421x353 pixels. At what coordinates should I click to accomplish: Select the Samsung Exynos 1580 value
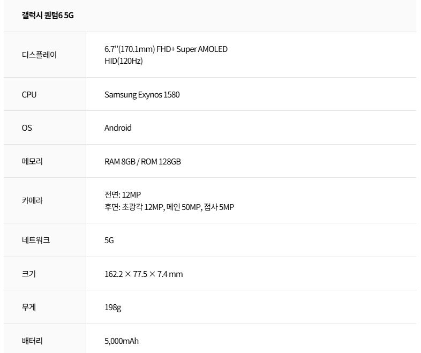[x=142, y=95]
